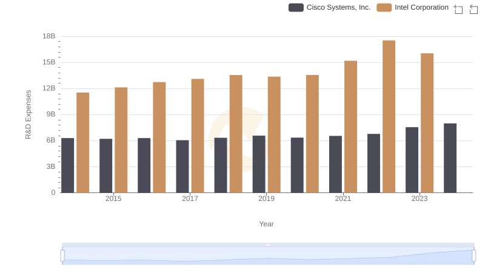Click the last Cisco bar for 2024
Image resolution: width=485 pixels, height=279 pixels.
point(450,159)
